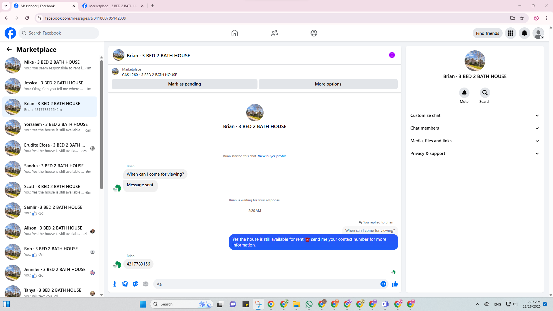Open WhatsApp from the taskbar
This screenshot has width=553, height=311.
tap(309, 304)
